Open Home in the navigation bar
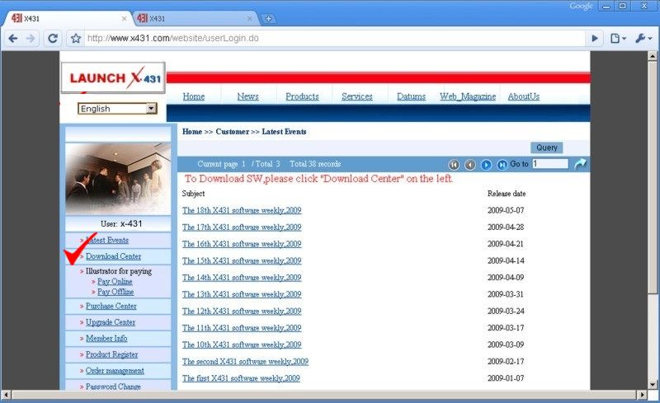Viewport: 660px width, 403px height. 194,96
